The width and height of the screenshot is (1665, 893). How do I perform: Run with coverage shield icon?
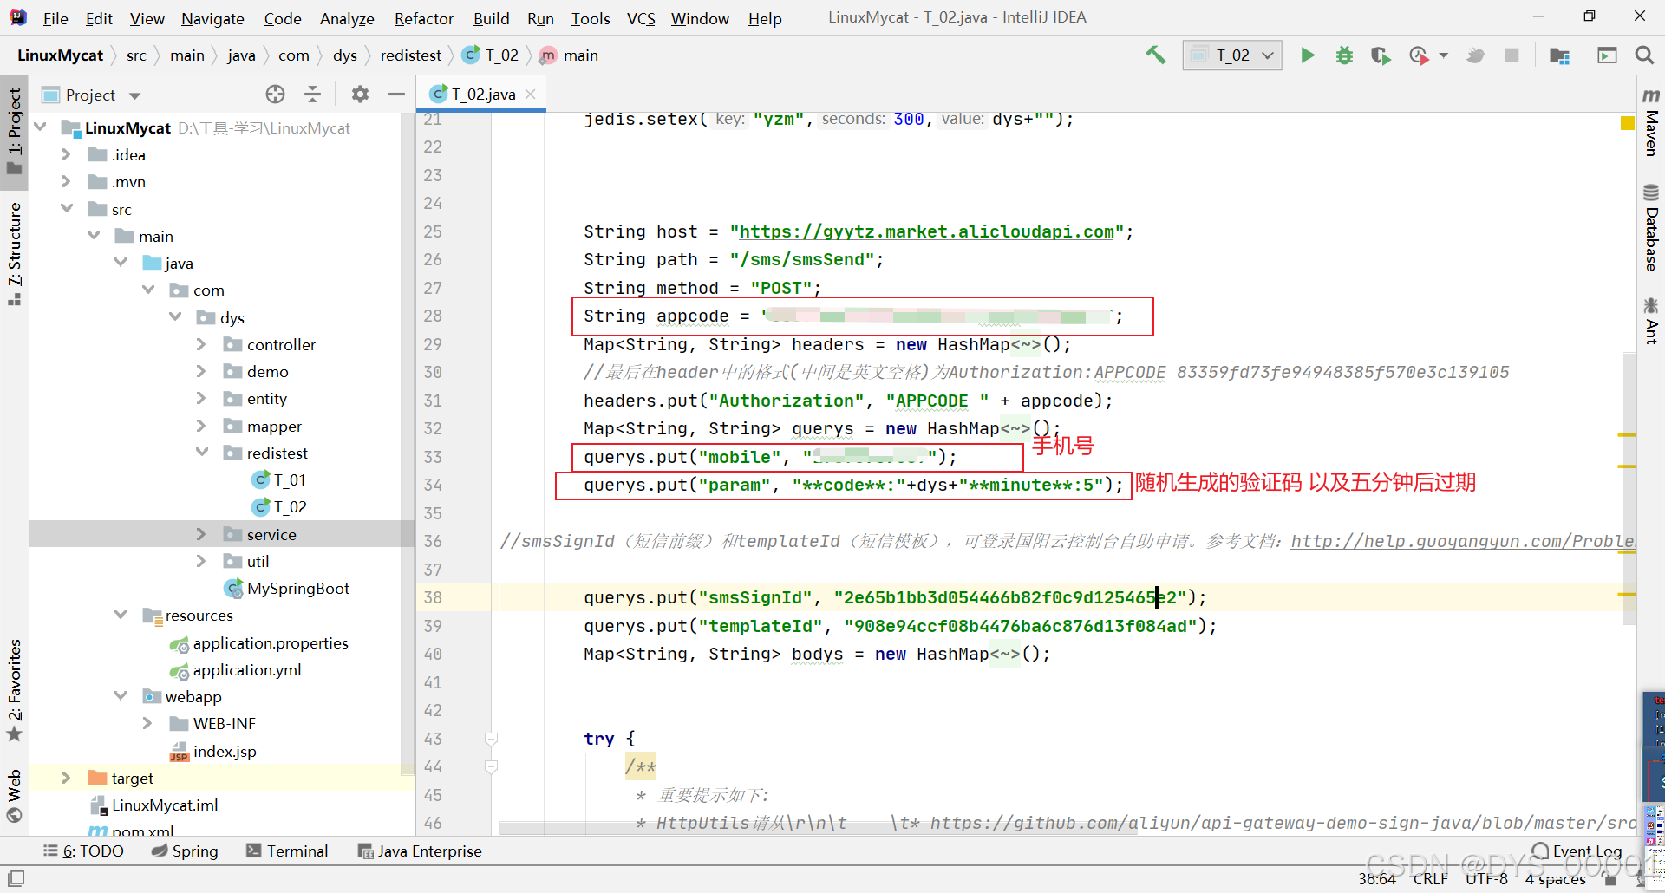click(x=1381, y=55)
